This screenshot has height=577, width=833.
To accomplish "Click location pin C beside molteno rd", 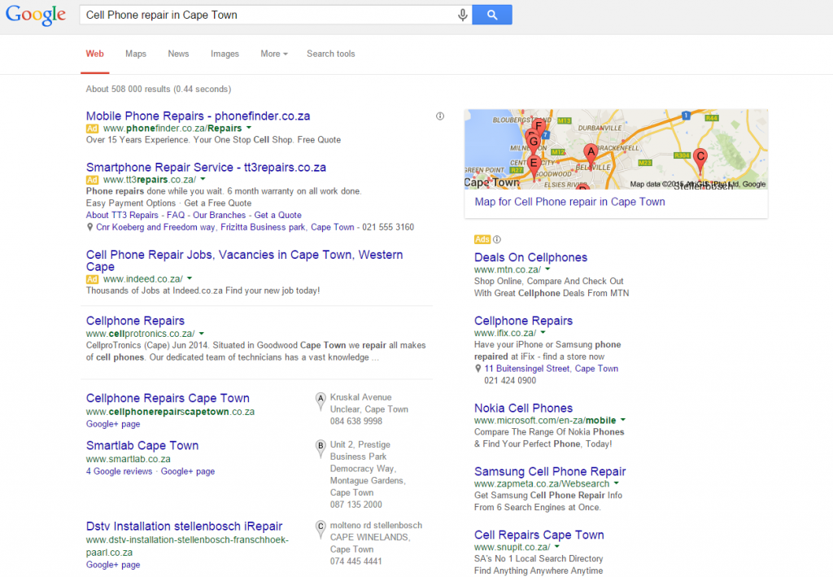I will pos(321,529).
